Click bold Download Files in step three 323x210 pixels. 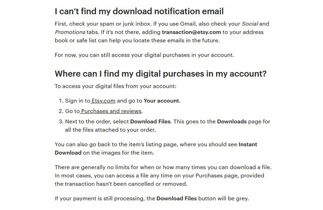[150, 122]
